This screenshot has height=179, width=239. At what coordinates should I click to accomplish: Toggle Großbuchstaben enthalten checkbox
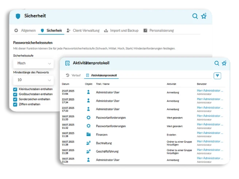point(15,94)
